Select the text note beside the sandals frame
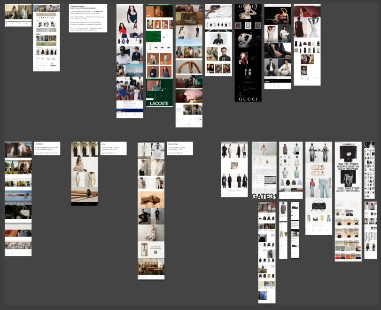381x310 pixels. pyautogui.click(x=179, y=148)
